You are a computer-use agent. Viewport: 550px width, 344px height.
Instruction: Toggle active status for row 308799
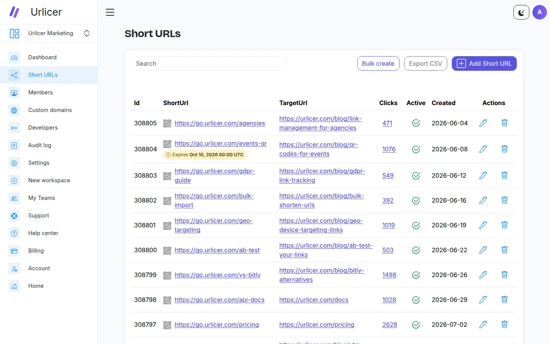(x=416, y=275)
